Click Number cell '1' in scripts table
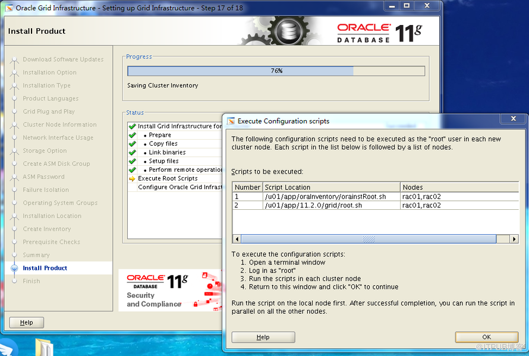 pyautogui.click(x=247, y=196)
